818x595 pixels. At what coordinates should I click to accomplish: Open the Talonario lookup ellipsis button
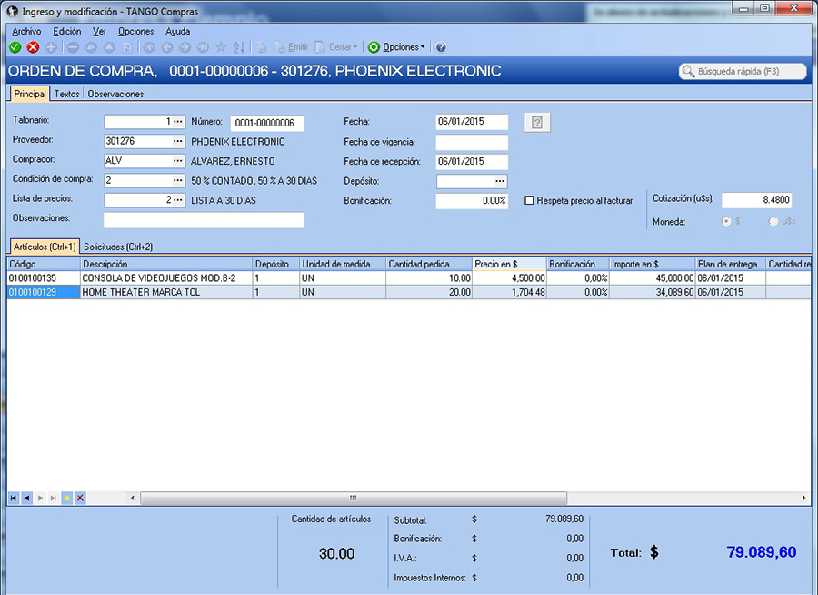178,122
